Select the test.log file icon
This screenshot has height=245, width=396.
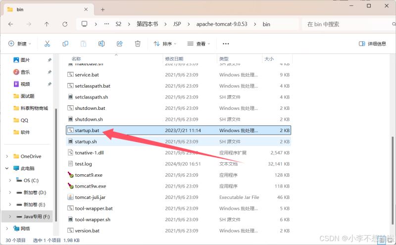pyautogui.click(x=70, y=164)
